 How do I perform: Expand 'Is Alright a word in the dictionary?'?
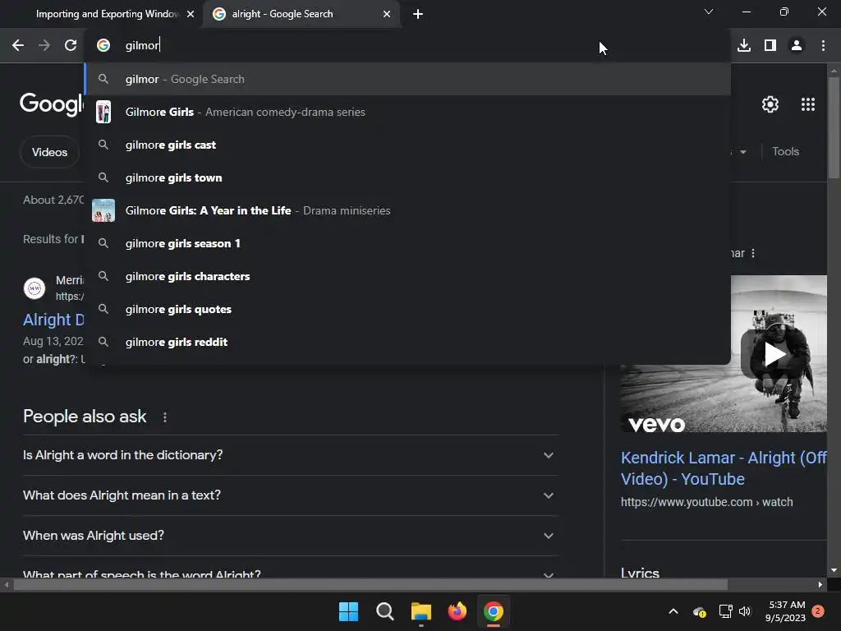290,455
